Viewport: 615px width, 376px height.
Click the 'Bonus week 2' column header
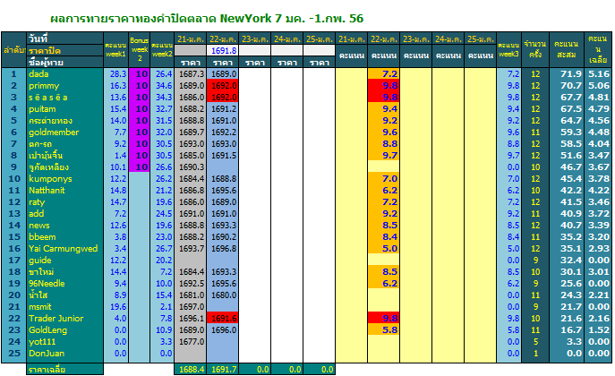pyautogui.click(x=140, y=49)
